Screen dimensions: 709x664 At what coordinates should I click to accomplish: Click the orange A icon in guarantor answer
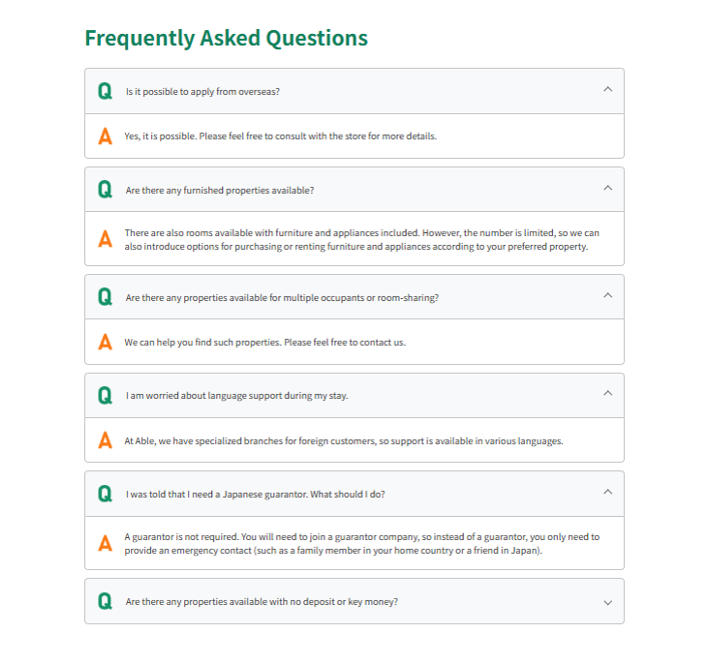point(105,543)
